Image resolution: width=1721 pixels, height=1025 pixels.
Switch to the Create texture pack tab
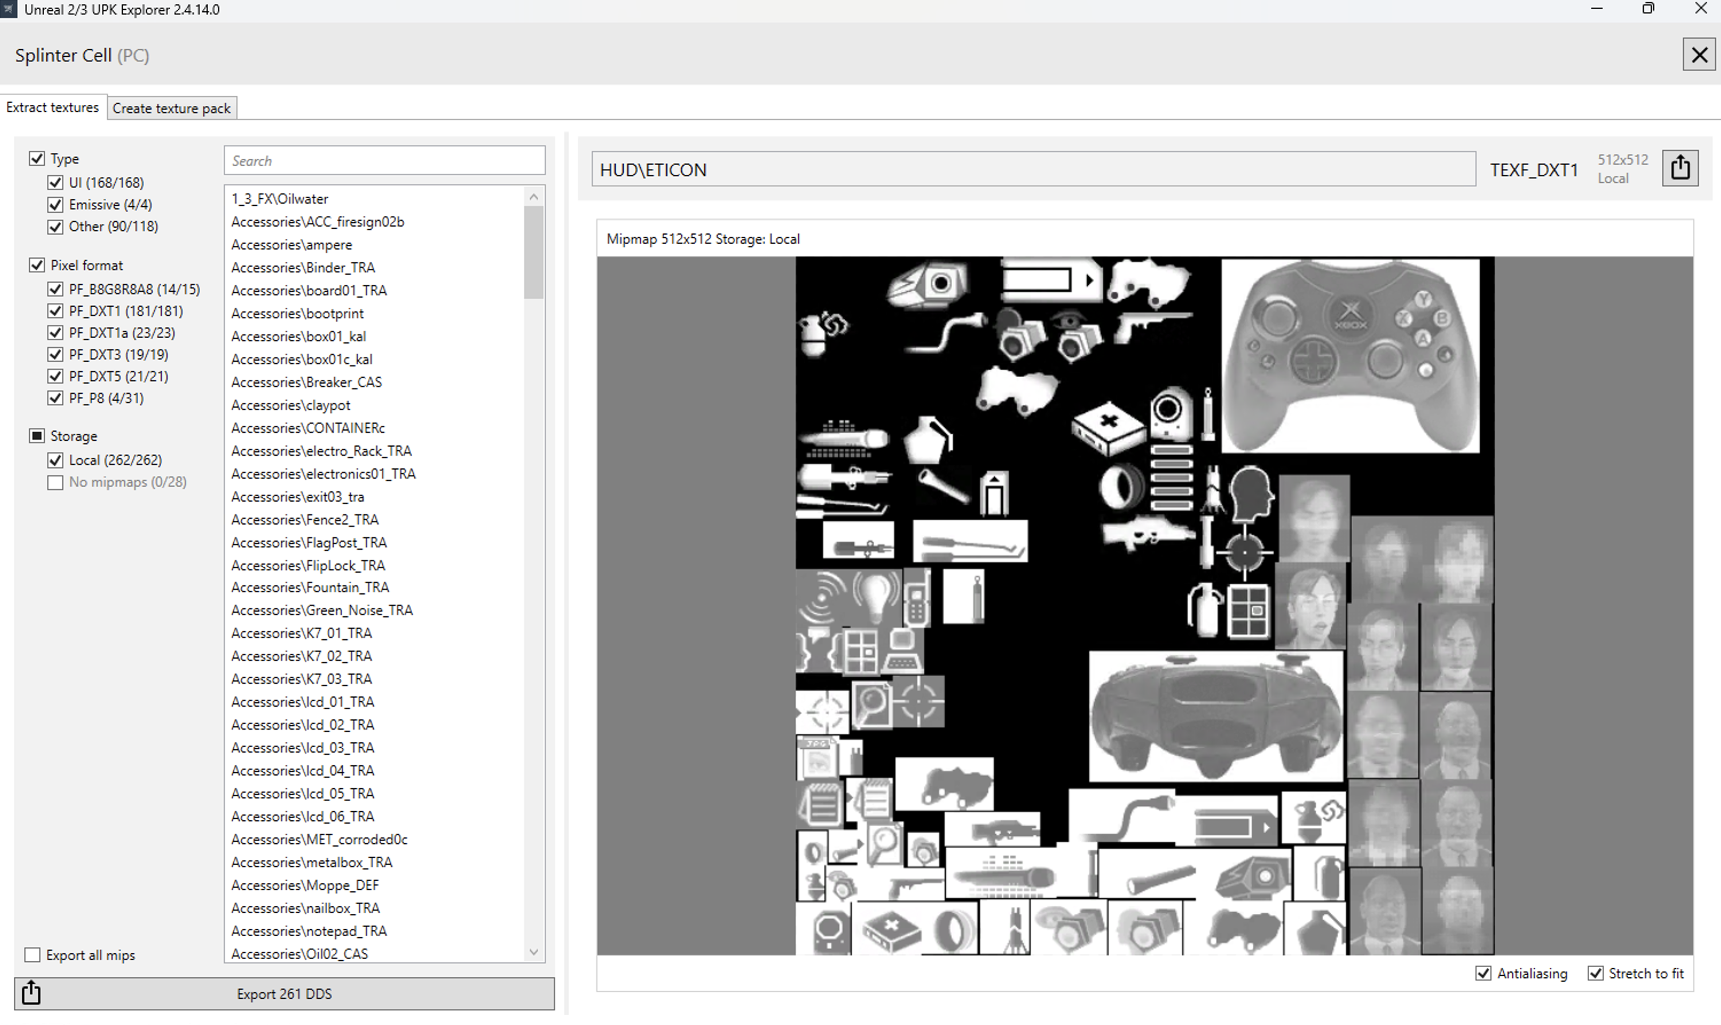pyautogui.click(x=171, y=108)
